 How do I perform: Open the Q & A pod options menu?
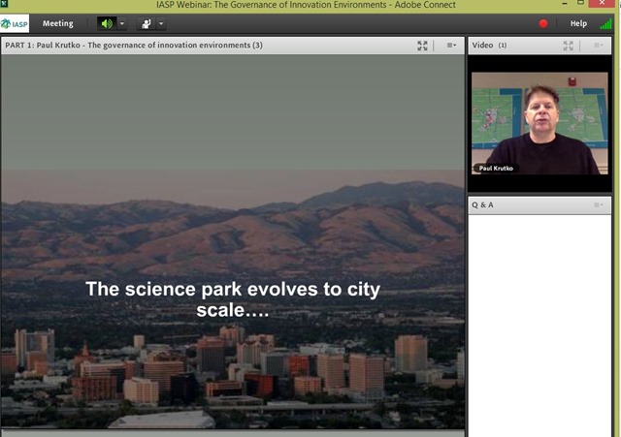(598, 204)
